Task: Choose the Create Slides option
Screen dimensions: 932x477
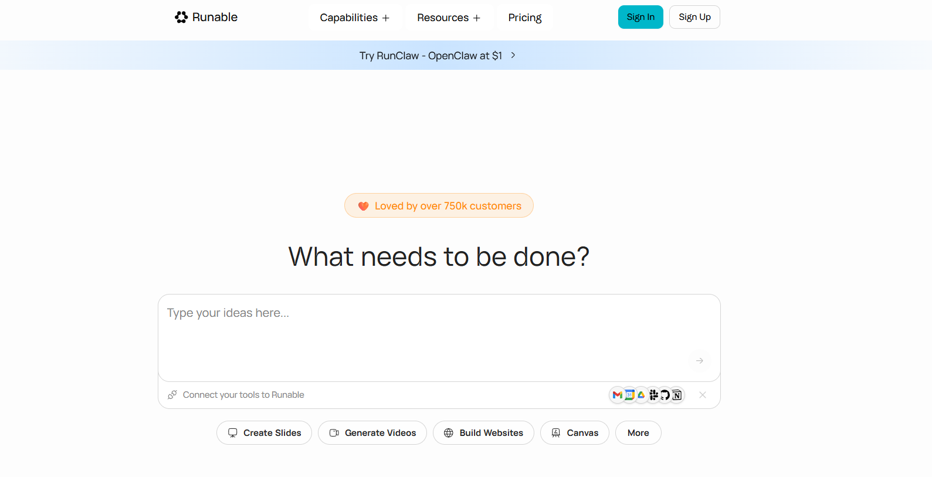Action: click(264, 433)
